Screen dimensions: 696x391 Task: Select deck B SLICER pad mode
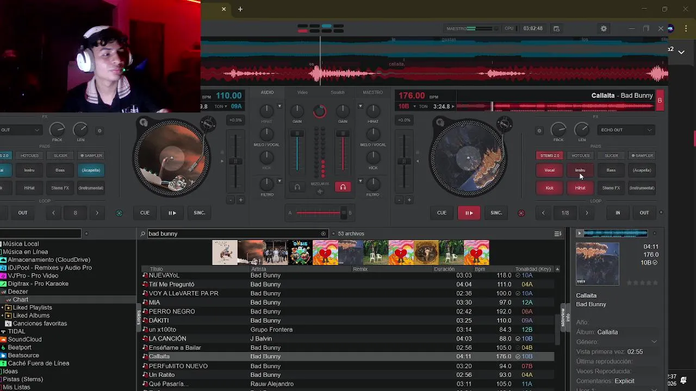pyautogui.click(x=611, y=156)
